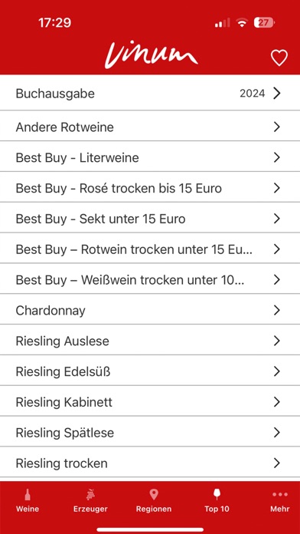300x534 pixels.
Task: Select the Riesling Spätlese entry
Action: 150,433
